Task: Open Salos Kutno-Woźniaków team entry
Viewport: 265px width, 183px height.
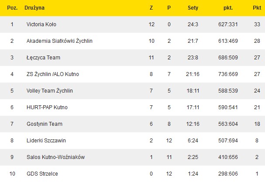Action: (x=56, y=157)
